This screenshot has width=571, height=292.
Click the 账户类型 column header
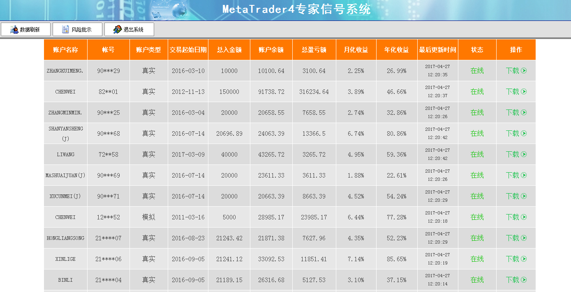coord(149,50)
